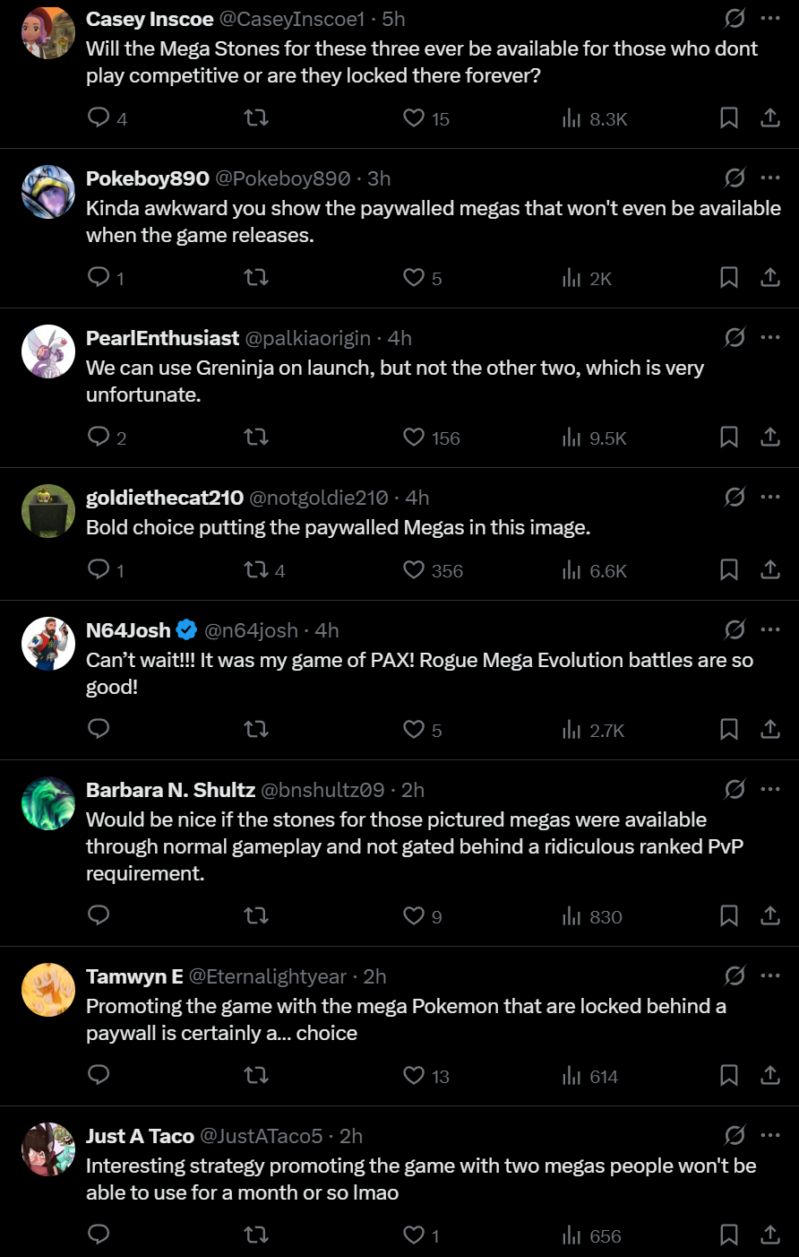Open N64Josh's profile from display name

(128, 630)
